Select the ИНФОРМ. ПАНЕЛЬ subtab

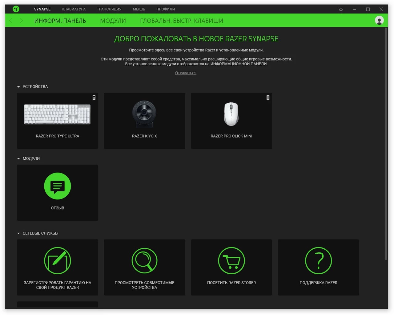[x=60, y=21]
